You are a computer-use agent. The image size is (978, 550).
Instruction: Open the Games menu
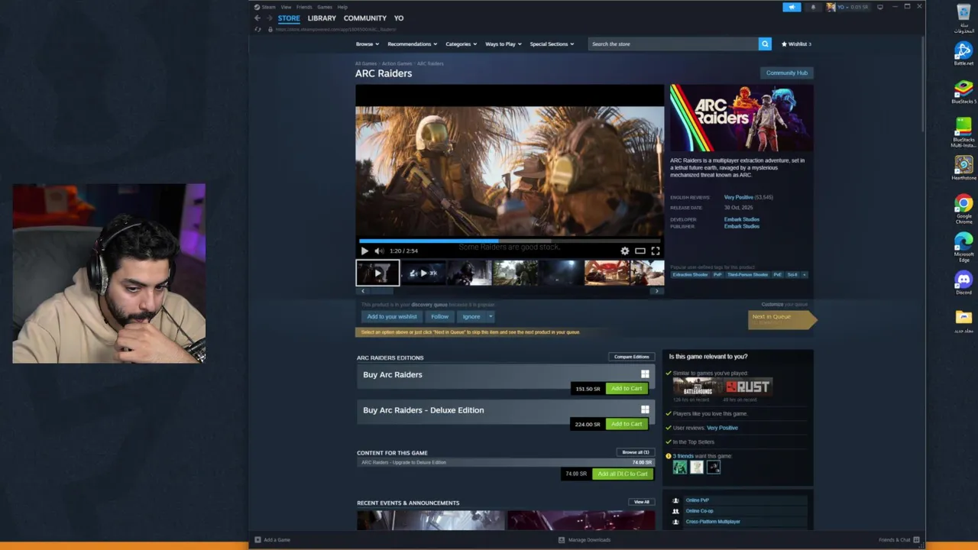(325, 7)
